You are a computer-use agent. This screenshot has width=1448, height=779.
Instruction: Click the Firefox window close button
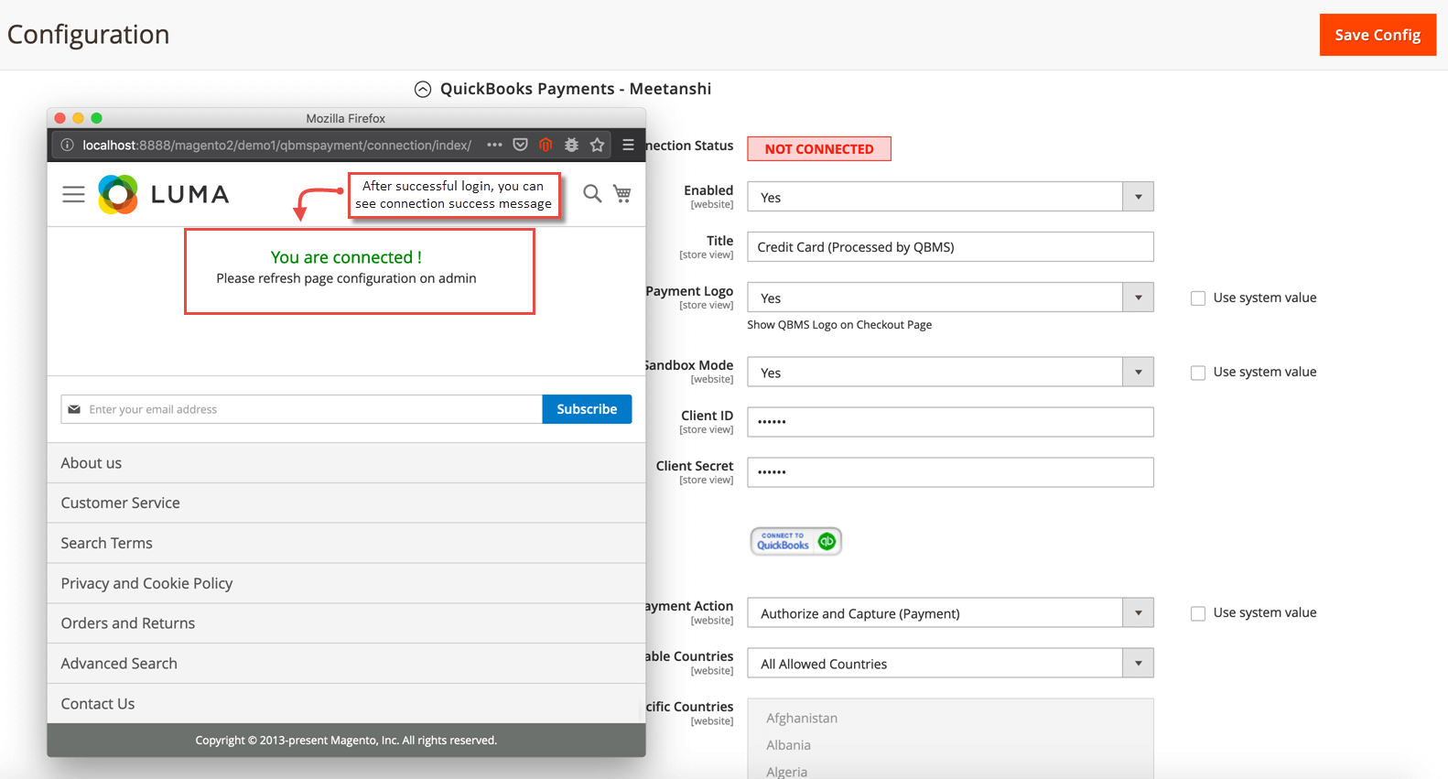pyautogui.click(x=60, y=118)
